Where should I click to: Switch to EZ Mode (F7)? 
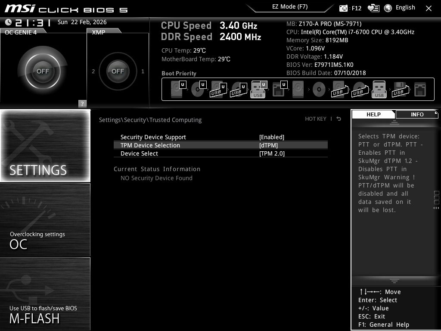point(290,7)
